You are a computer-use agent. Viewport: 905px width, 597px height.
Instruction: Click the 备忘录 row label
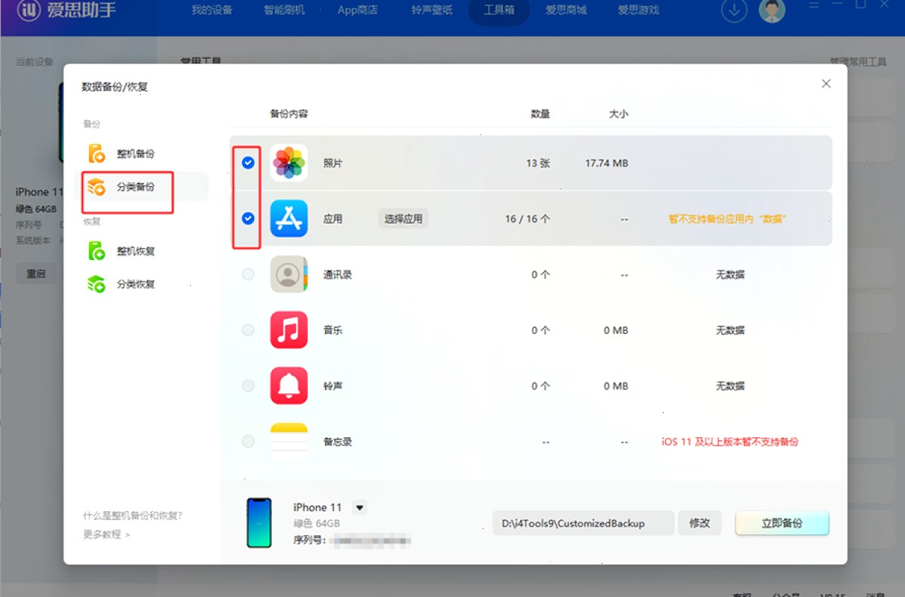[x=338, y=442]
